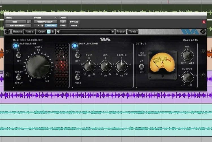212x142 pixels.
Task: Click the 'WAVE ARTS' brand text
Action: 190,40
